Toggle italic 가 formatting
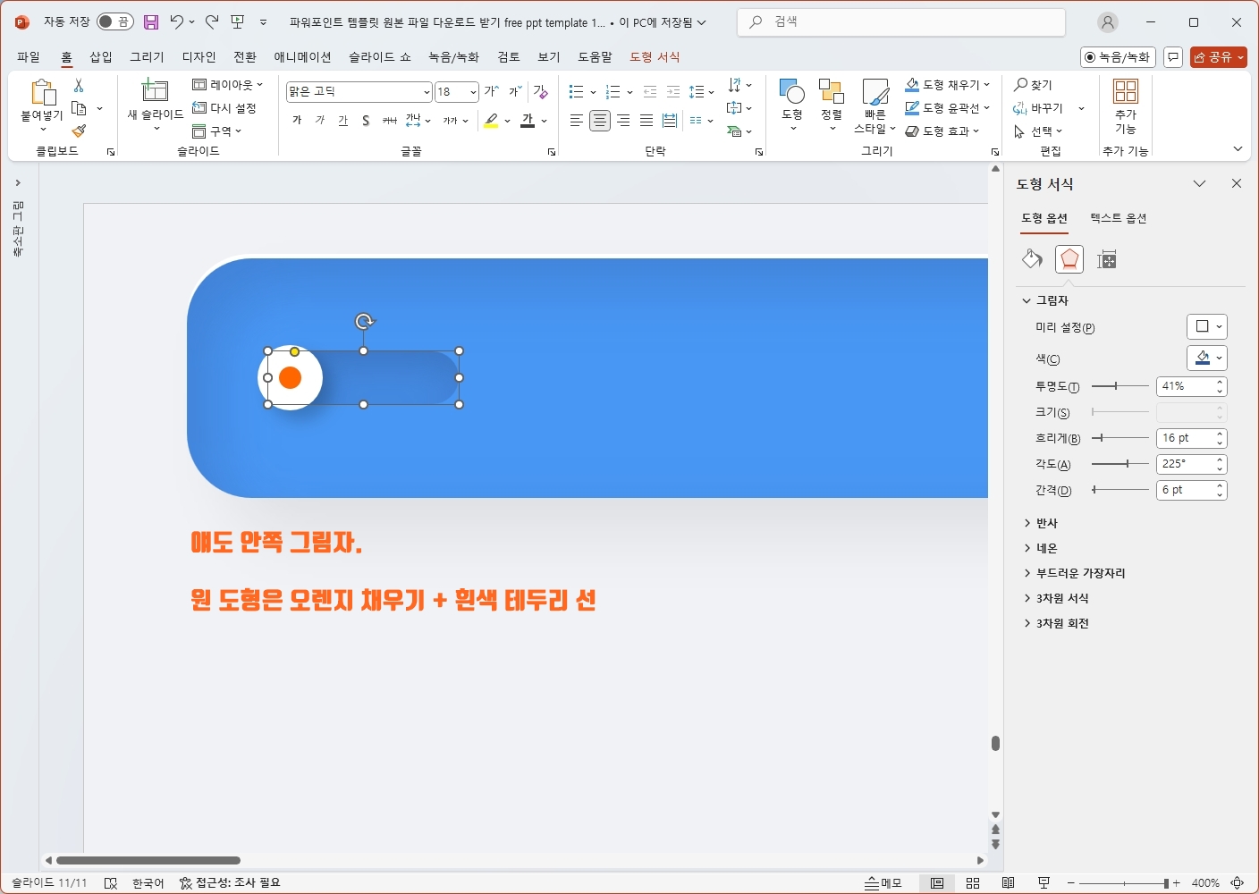 (320, 121)
